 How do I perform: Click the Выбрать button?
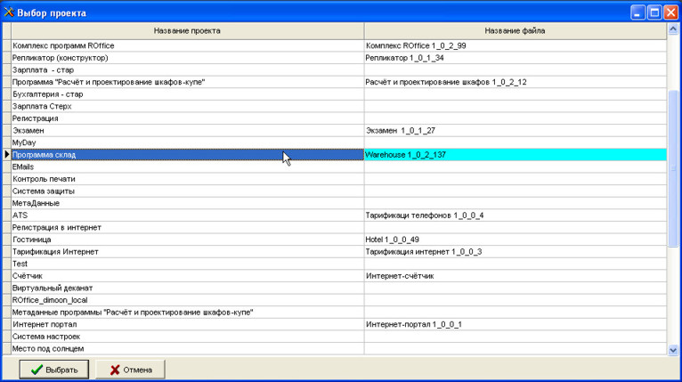53,370
